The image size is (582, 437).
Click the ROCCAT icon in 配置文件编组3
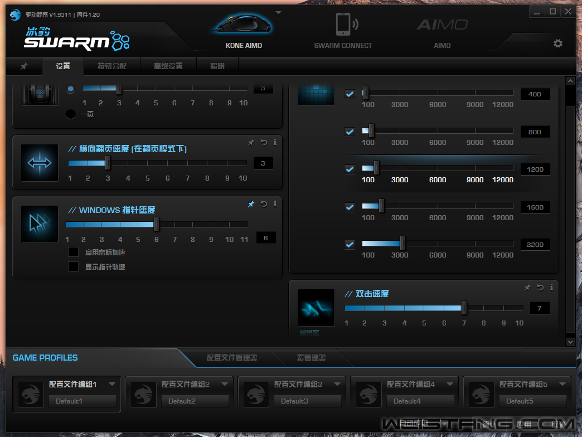click(256, 394)
